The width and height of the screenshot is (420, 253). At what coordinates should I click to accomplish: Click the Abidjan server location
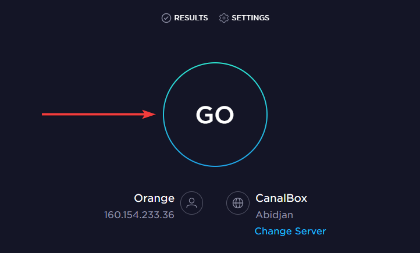pos(275,215)
